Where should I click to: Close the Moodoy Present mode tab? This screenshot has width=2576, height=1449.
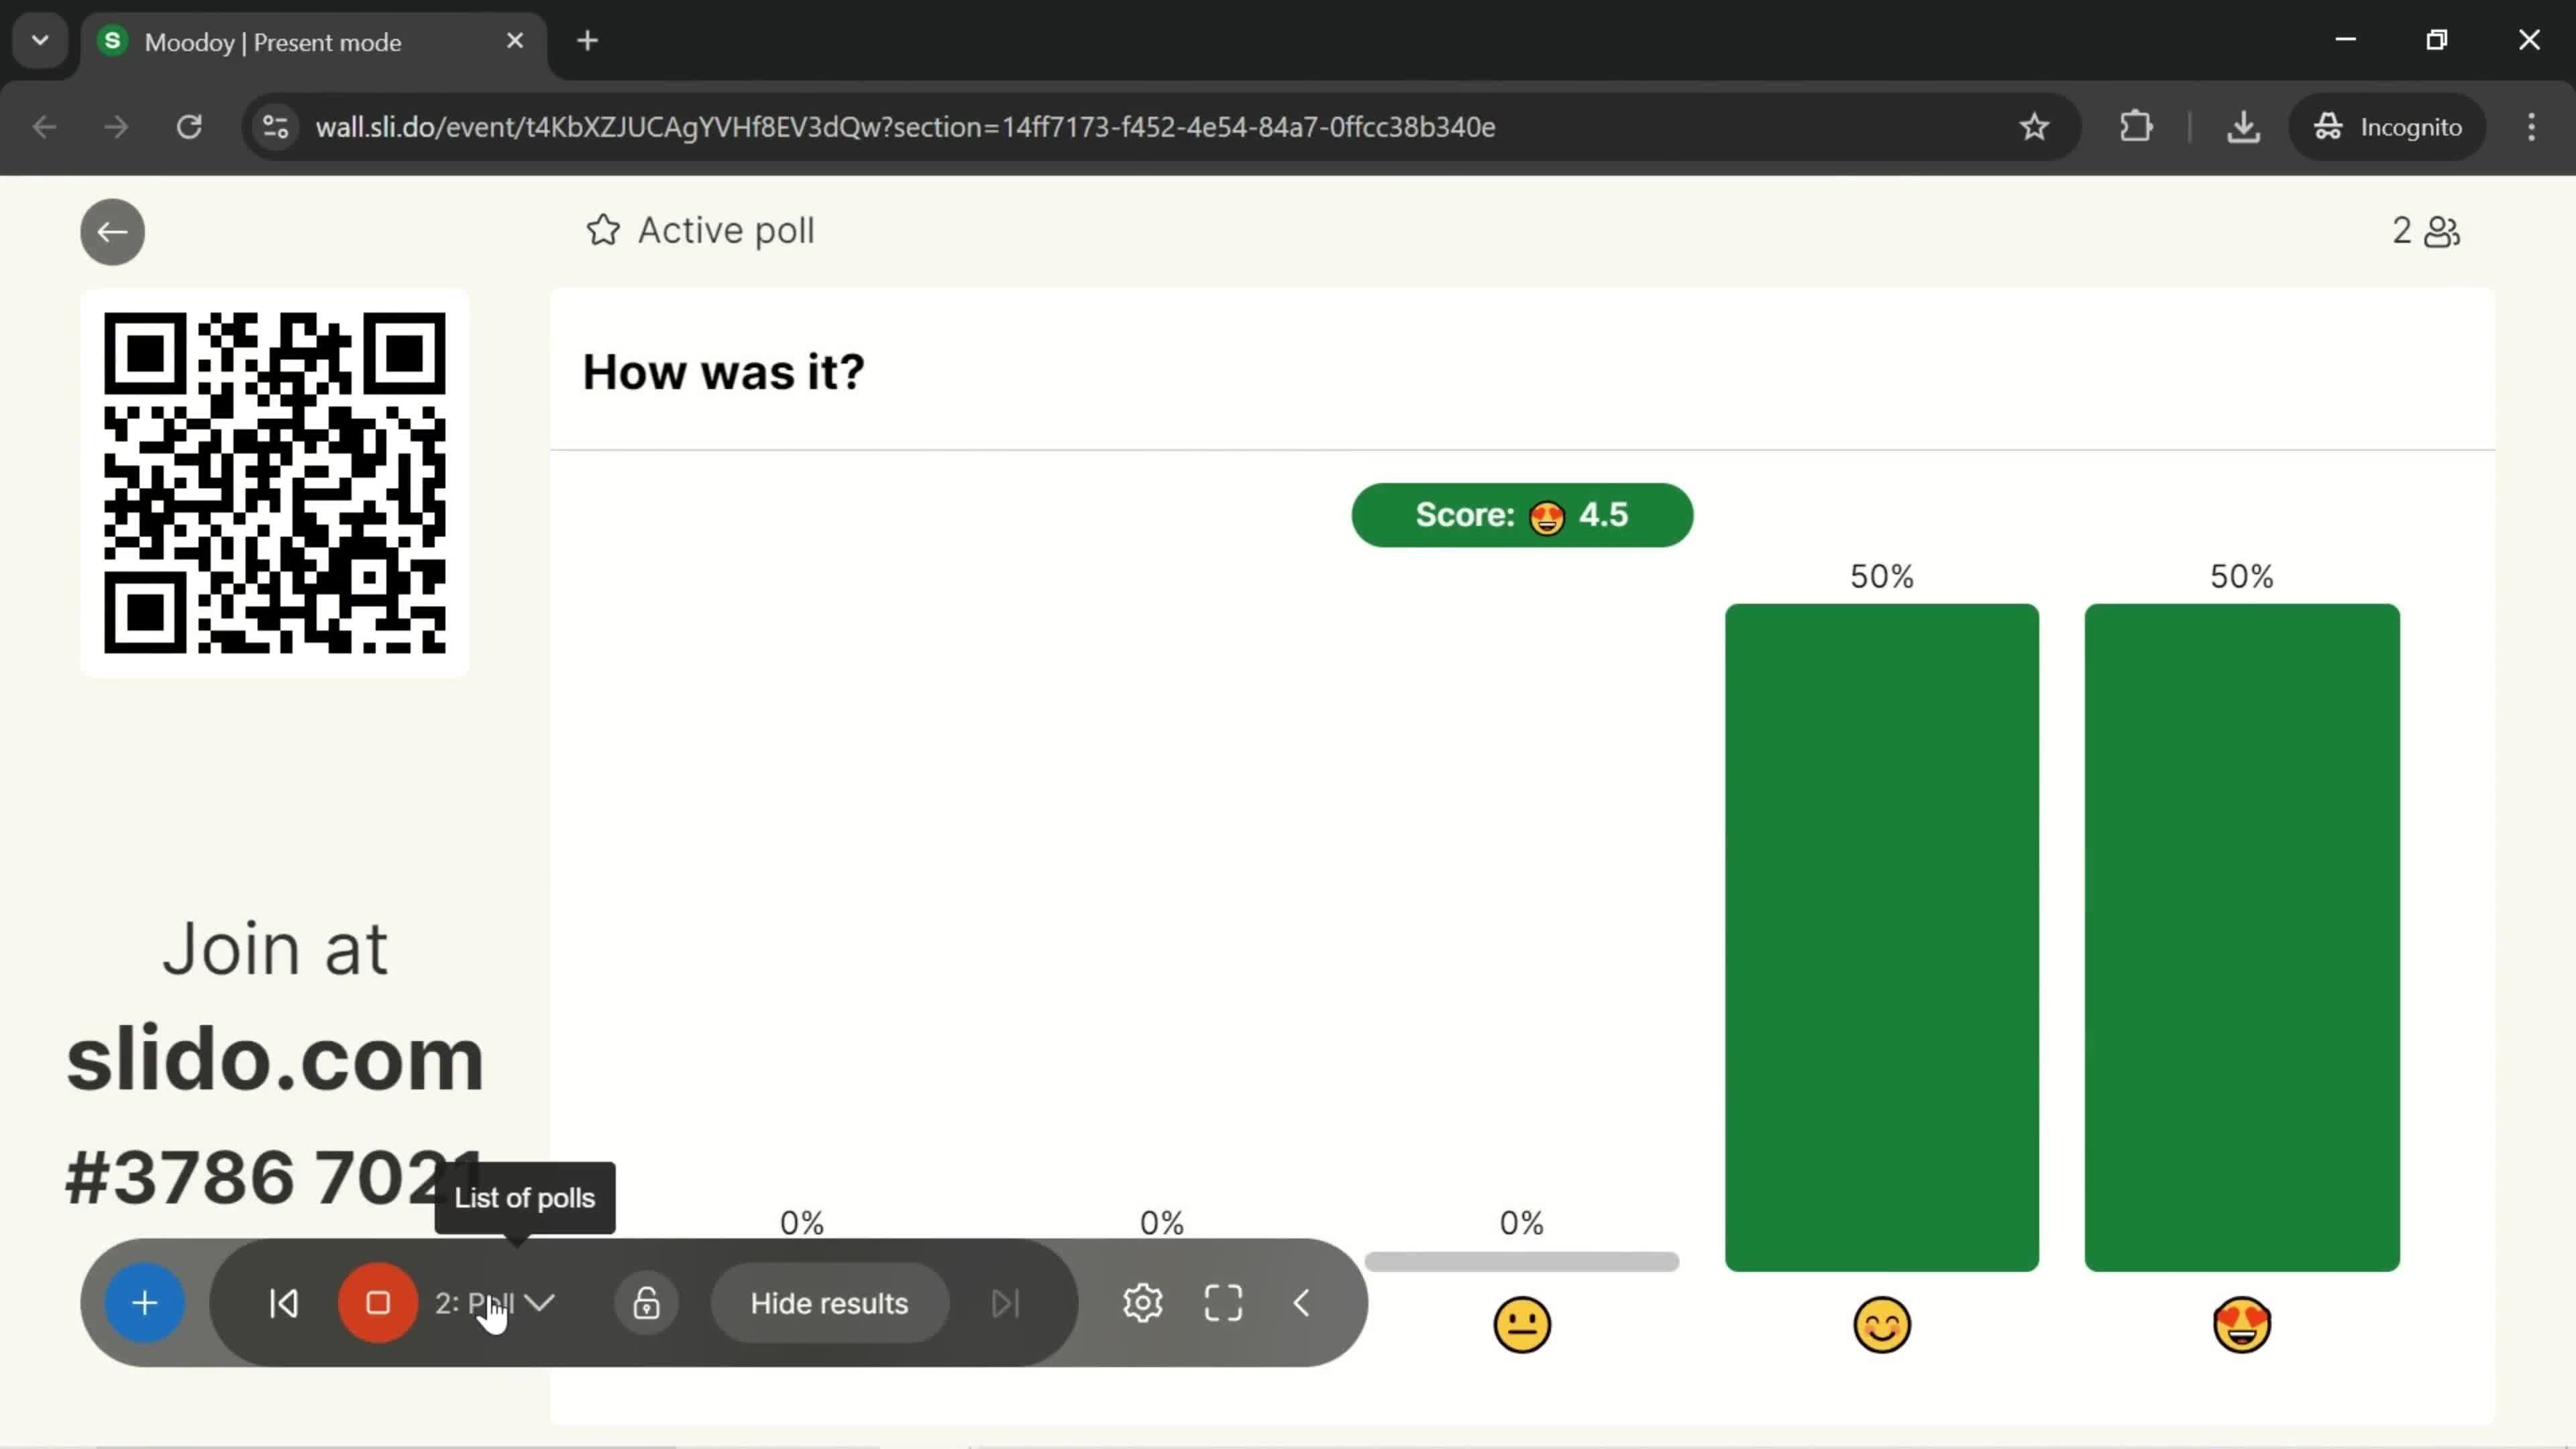pyautogui.click(x=515, y=41)
